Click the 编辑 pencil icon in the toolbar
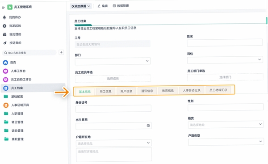The image size is (268, 164). pyautogui.click(x=99, y=6)
